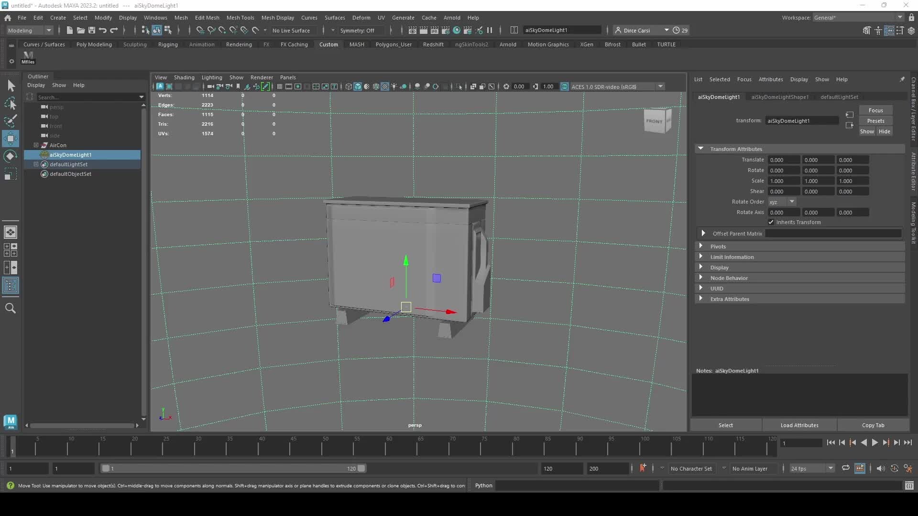The image size is (918, 516).
Task: Mute audio using the speaker icon near playback
Action: 881,468
